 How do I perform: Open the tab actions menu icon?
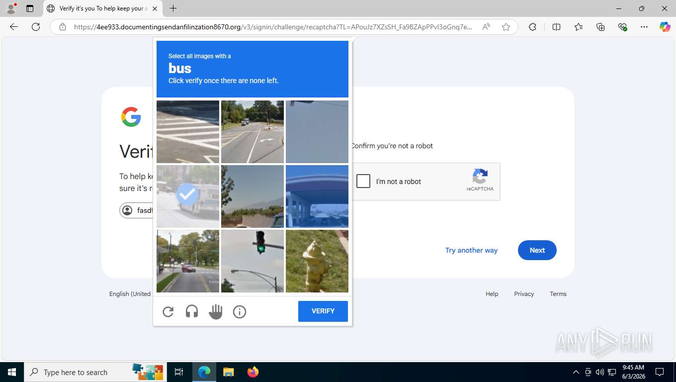tap(30, 8)
